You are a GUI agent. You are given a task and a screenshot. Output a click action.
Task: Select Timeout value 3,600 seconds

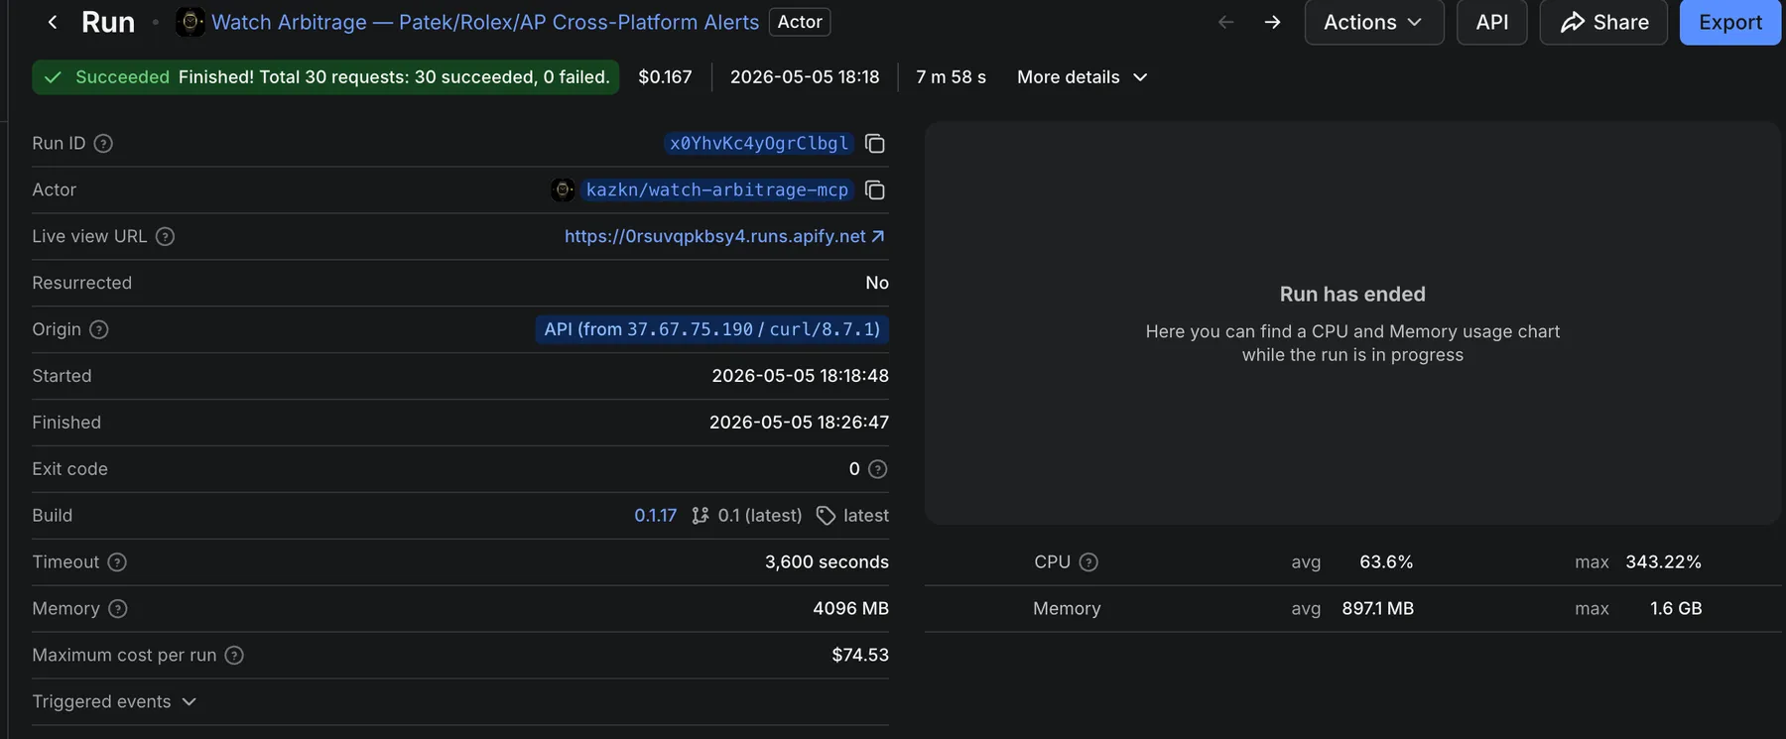point(827,562)
